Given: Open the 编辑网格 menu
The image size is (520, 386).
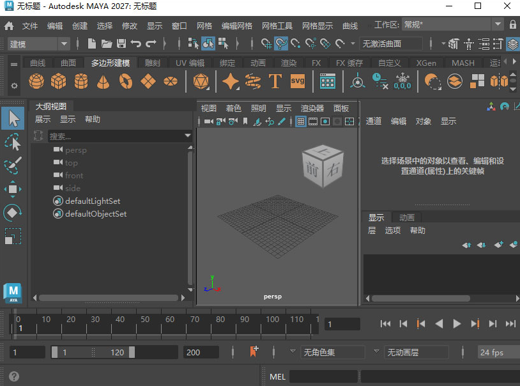Looking at the screenshot, I should point(237,26).
